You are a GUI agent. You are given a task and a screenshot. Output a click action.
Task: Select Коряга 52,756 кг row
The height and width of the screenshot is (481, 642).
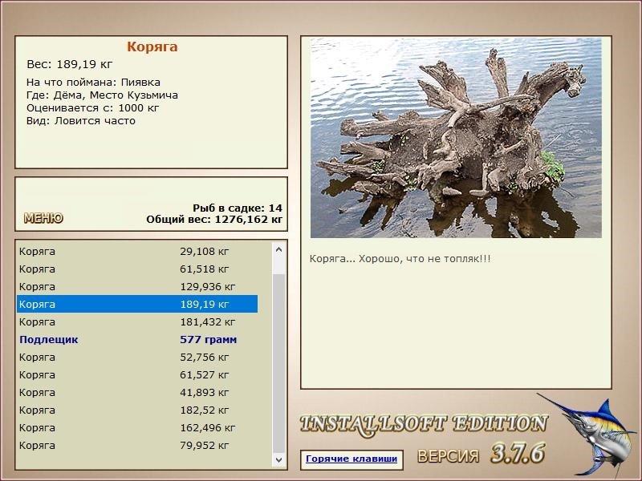(x=137, y=357)
